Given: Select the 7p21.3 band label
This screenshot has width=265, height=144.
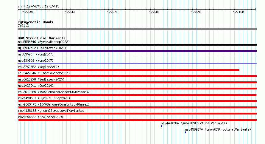Looking at the screenshot, I should pyautogui.click(x=23, y=26).
